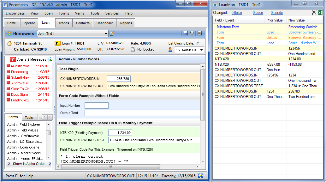This screenshot has height=182, width=326.
Task: Select the Milestone Form row in LoanMon
Action: (268, 27)
